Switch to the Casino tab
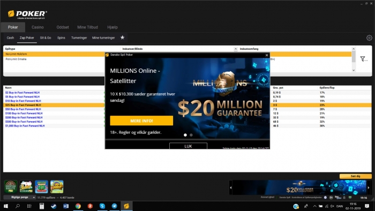Viewport: 375px width, 211px height. click(x=37, y=27)
